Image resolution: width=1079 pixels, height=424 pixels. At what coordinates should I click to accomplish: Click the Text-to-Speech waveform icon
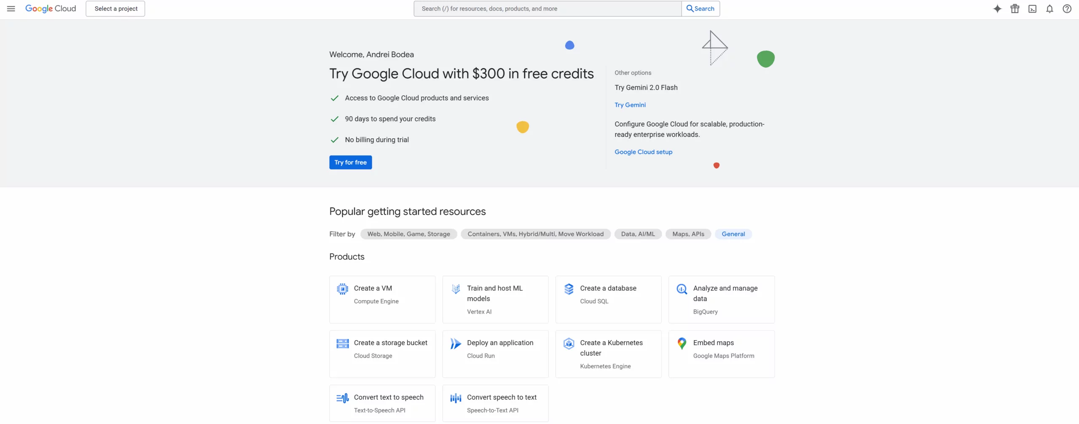[343, 398]
